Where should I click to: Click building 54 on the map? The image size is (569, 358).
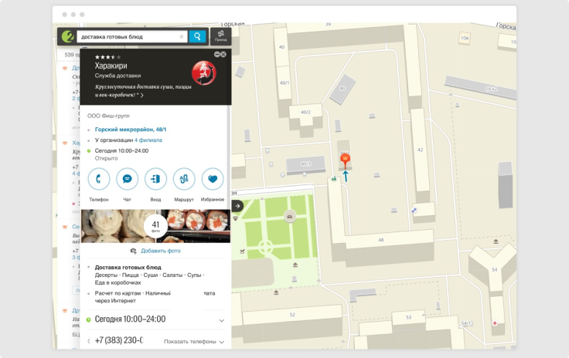[x=494, y=269]
